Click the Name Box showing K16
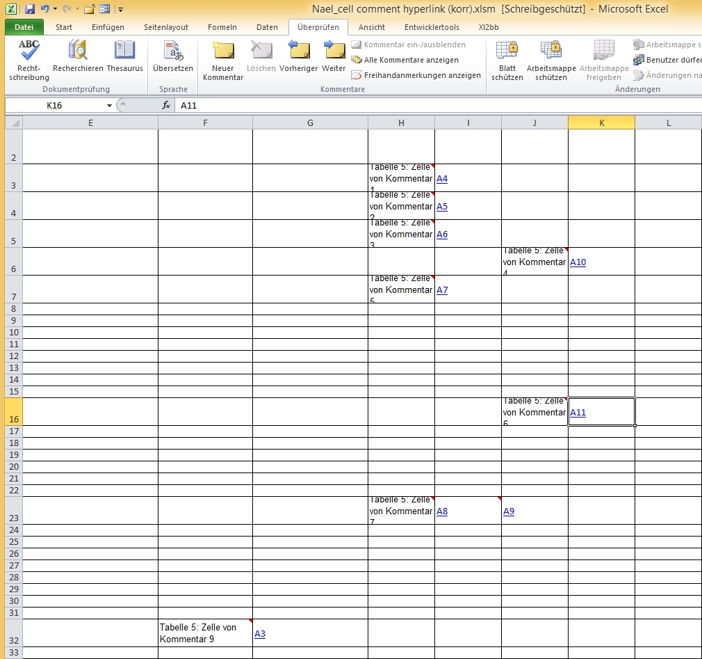The width and height of the screenshot is (702, 659). click(55, 105)
